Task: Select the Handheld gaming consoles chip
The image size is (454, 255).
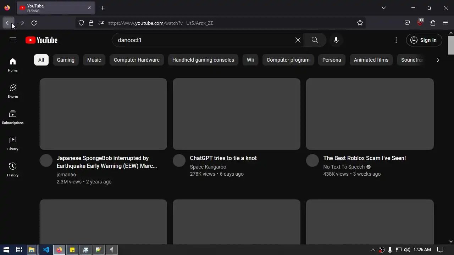Action: [203, 60]
